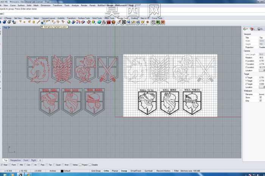Toggle Record History in status bar
This screenshot has height=176, width=265.
(x=163, y=171)
